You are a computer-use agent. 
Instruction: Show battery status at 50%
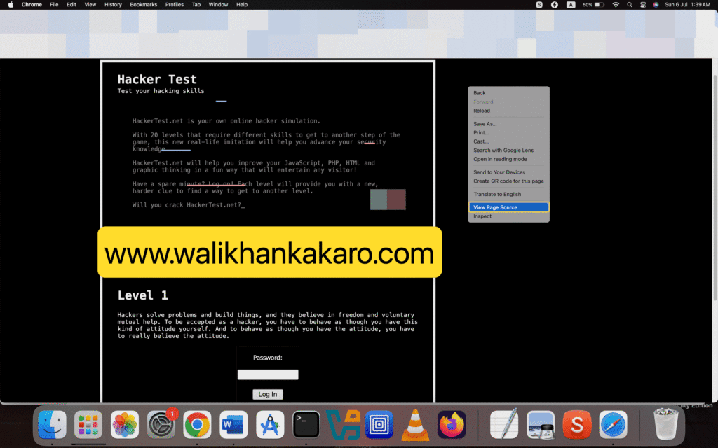[x=593, y=5]
